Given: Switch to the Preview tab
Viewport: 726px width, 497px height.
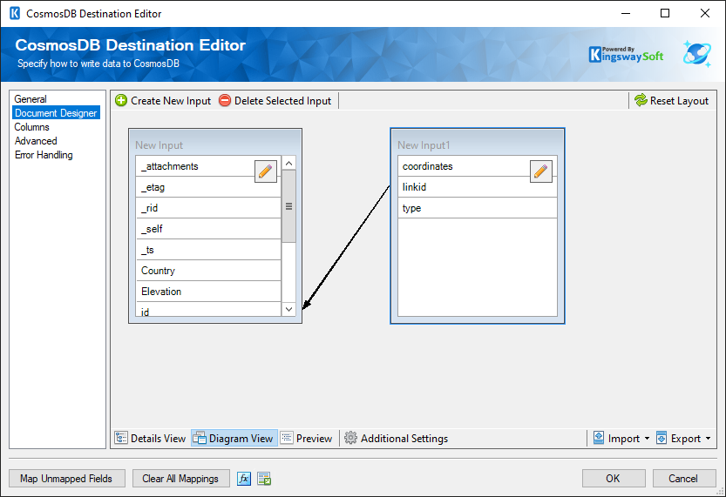Looking at the screenshot, I should [307, 439].
